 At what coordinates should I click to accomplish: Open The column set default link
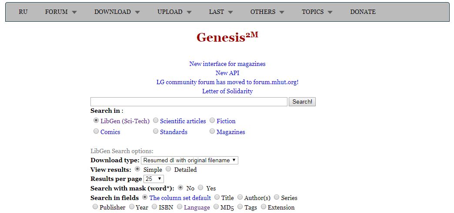[x=180, y=198]
